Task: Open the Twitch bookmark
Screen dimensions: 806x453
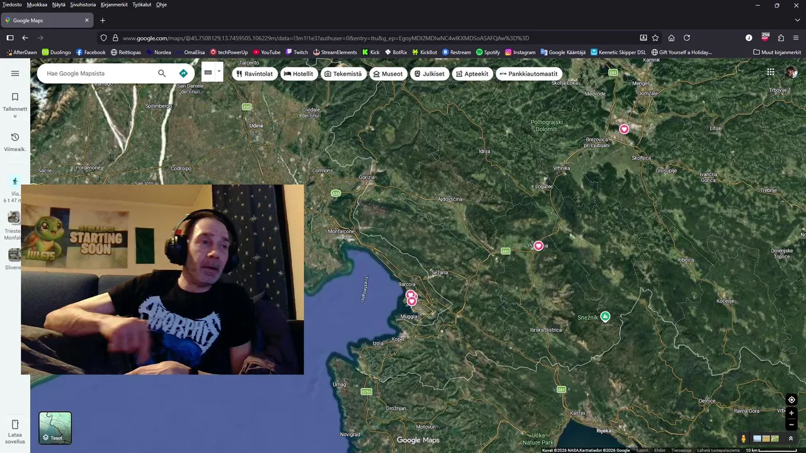Action: [297, 52]
